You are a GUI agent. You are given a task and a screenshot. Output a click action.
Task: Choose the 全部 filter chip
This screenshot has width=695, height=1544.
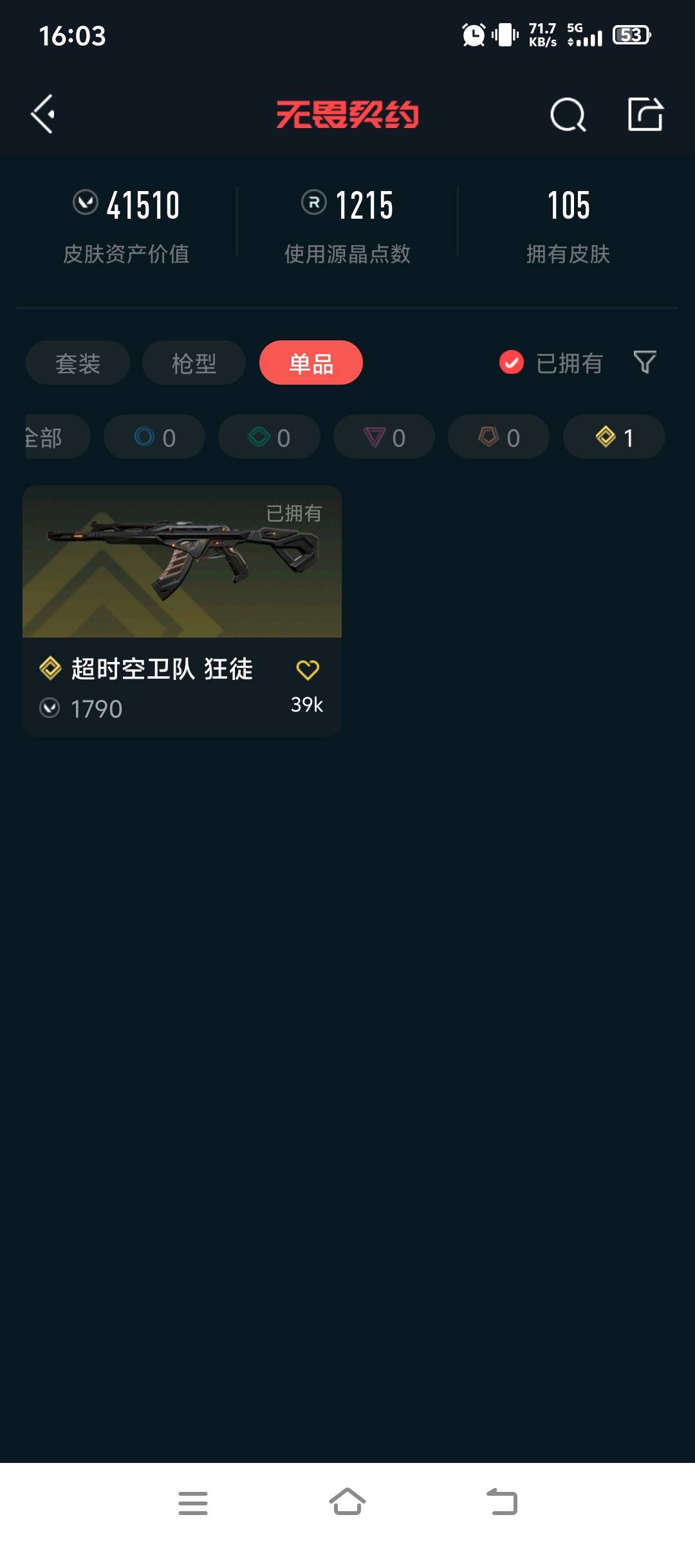pyautogui.click(x=57, y=437)
